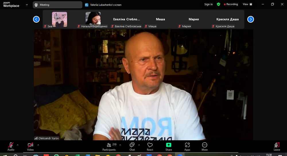Viewport: 287px width, 156px height.
Task: Switch to Valeriia Lukashenko's screen tab
Action: pos(103,5)
